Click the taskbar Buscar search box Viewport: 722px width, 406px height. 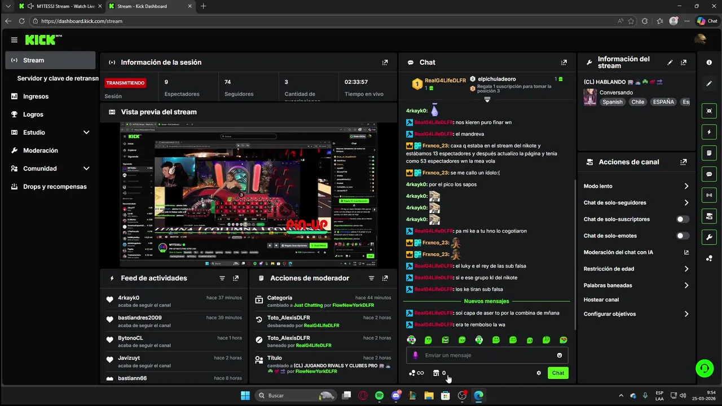pyautogui.click(x=295, y=396)
